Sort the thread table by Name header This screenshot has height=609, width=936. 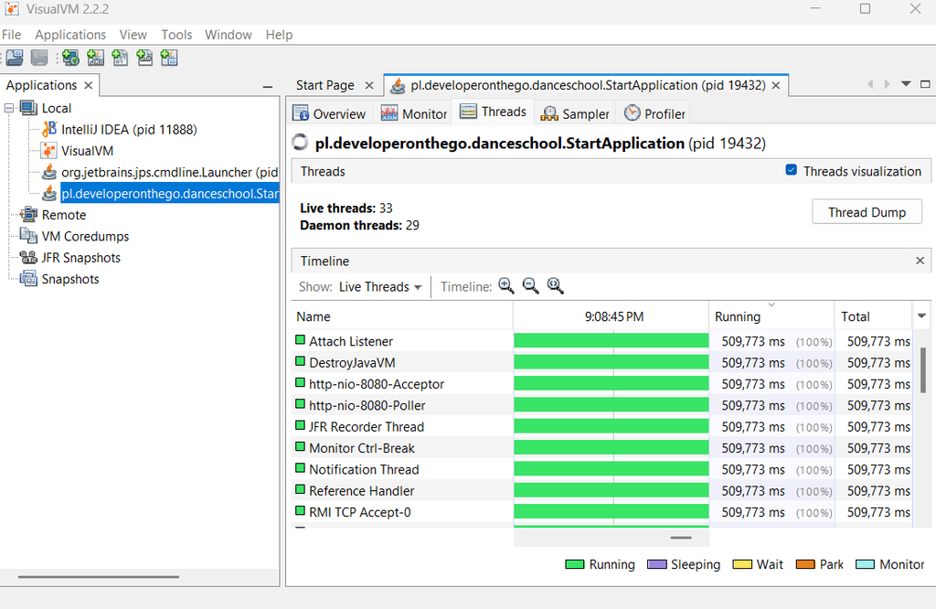click(x=402, y=316)
